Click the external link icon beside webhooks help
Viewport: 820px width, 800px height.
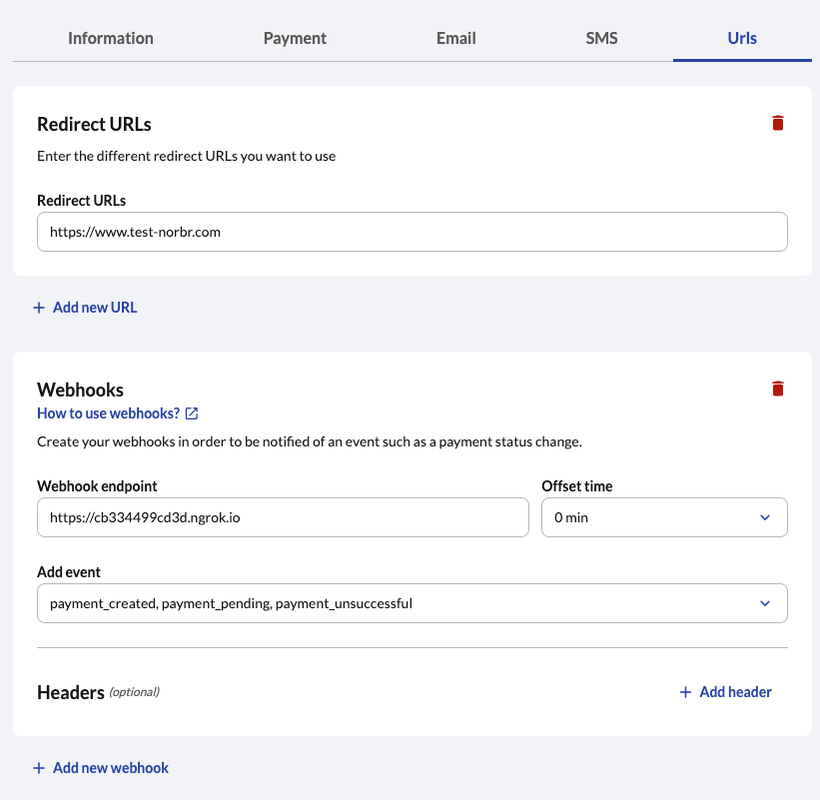pyautogui.click(x=192, y=413)
